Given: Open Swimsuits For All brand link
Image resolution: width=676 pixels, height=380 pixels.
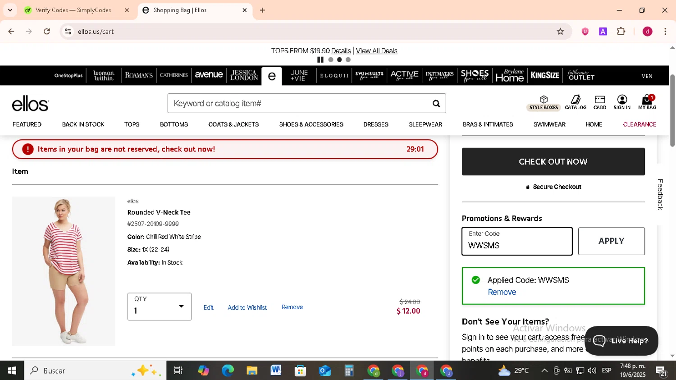Looking at the screenshot, I should (x=369, y=75).
